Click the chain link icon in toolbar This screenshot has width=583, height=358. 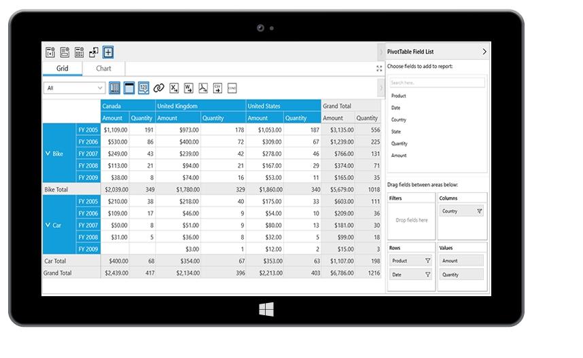point(159,88)
